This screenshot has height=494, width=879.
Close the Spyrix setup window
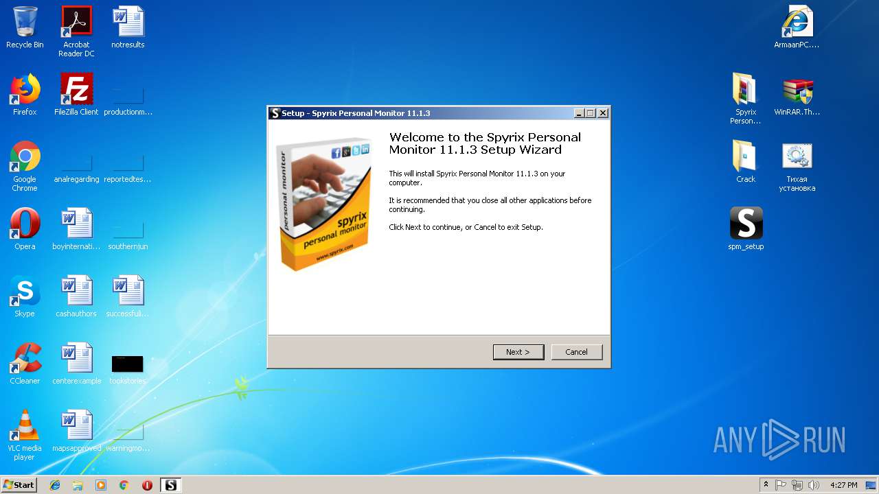pos(602,113)
